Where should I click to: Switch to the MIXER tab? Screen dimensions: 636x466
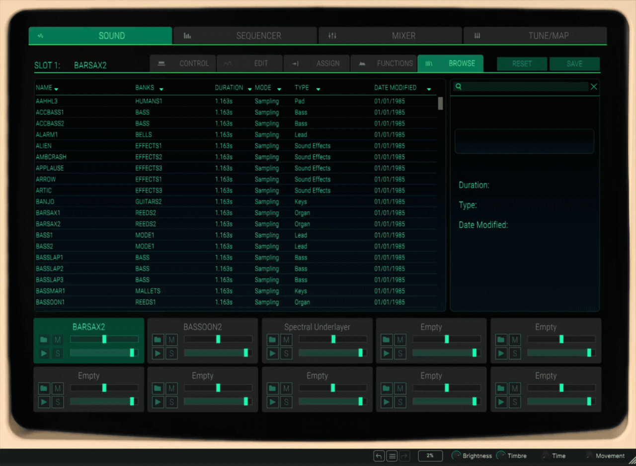tap(390, 35)
